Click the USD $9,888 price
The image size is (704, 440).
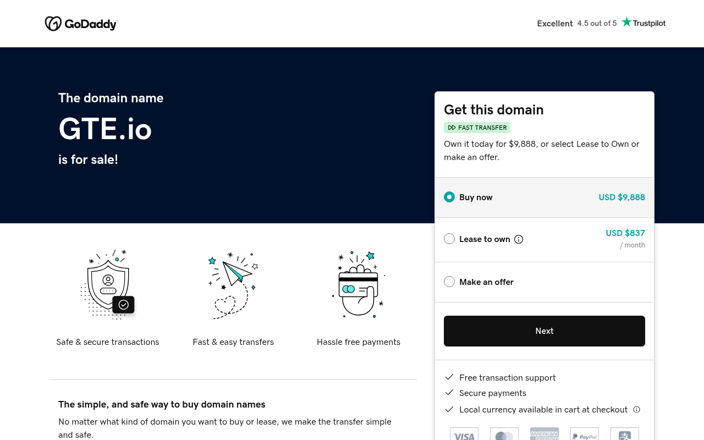click(x=621, y=197)
